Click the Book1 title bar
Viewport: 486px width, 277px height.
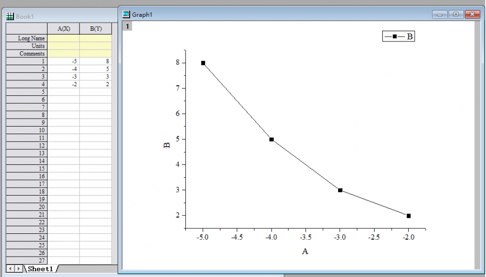click(60, 16)
